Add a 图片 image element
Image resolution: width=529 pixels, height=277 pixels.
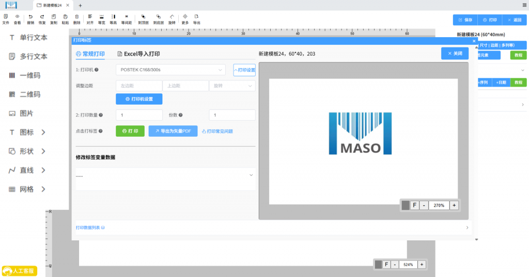[21, 113]
